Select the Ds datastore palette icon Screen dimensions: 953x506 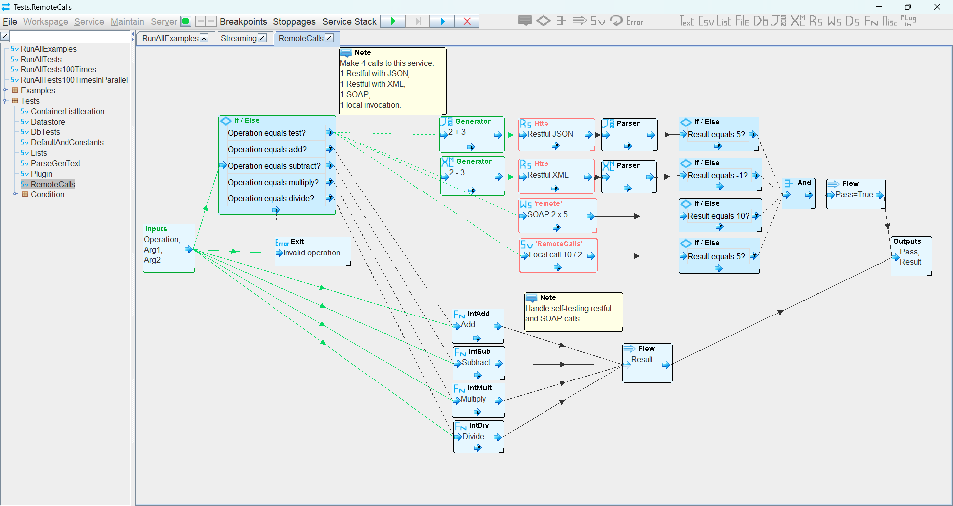pyautogui.click(x=852, y=21)
